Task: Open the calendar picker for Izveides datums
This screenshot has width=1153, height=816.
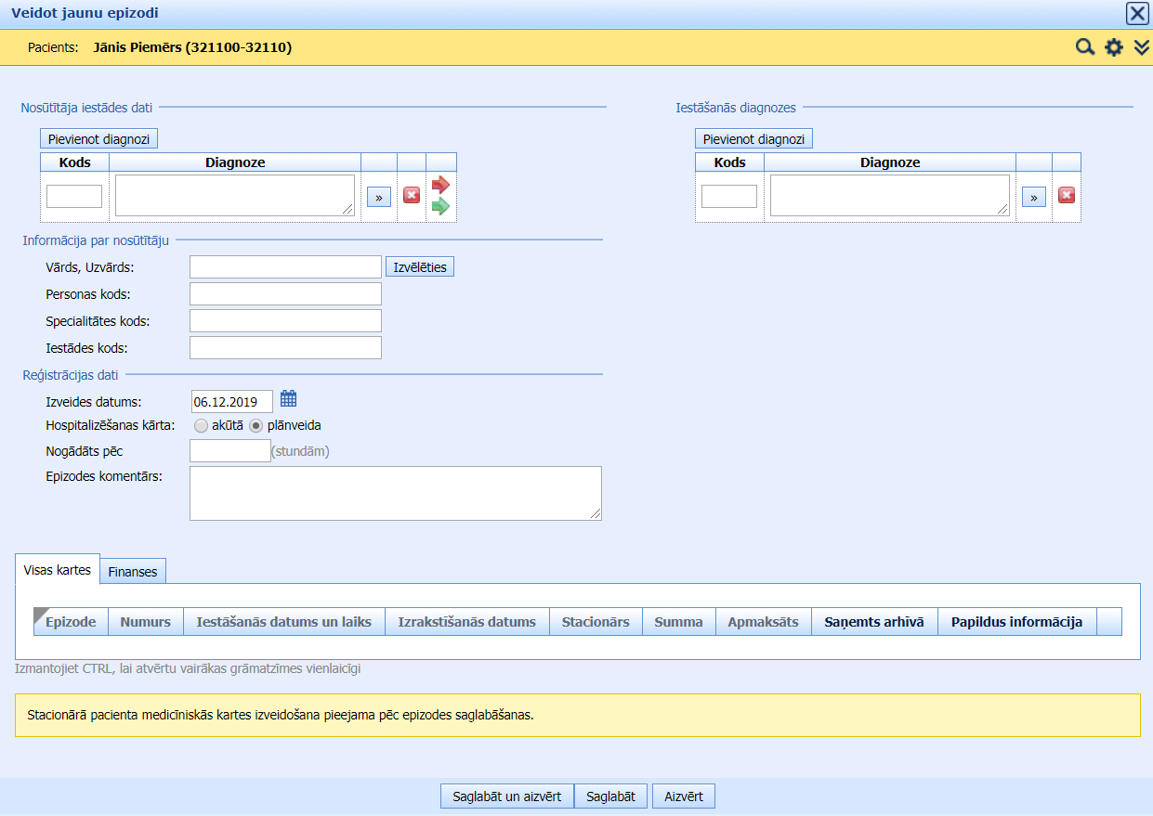Action: [x=288, y=399]
